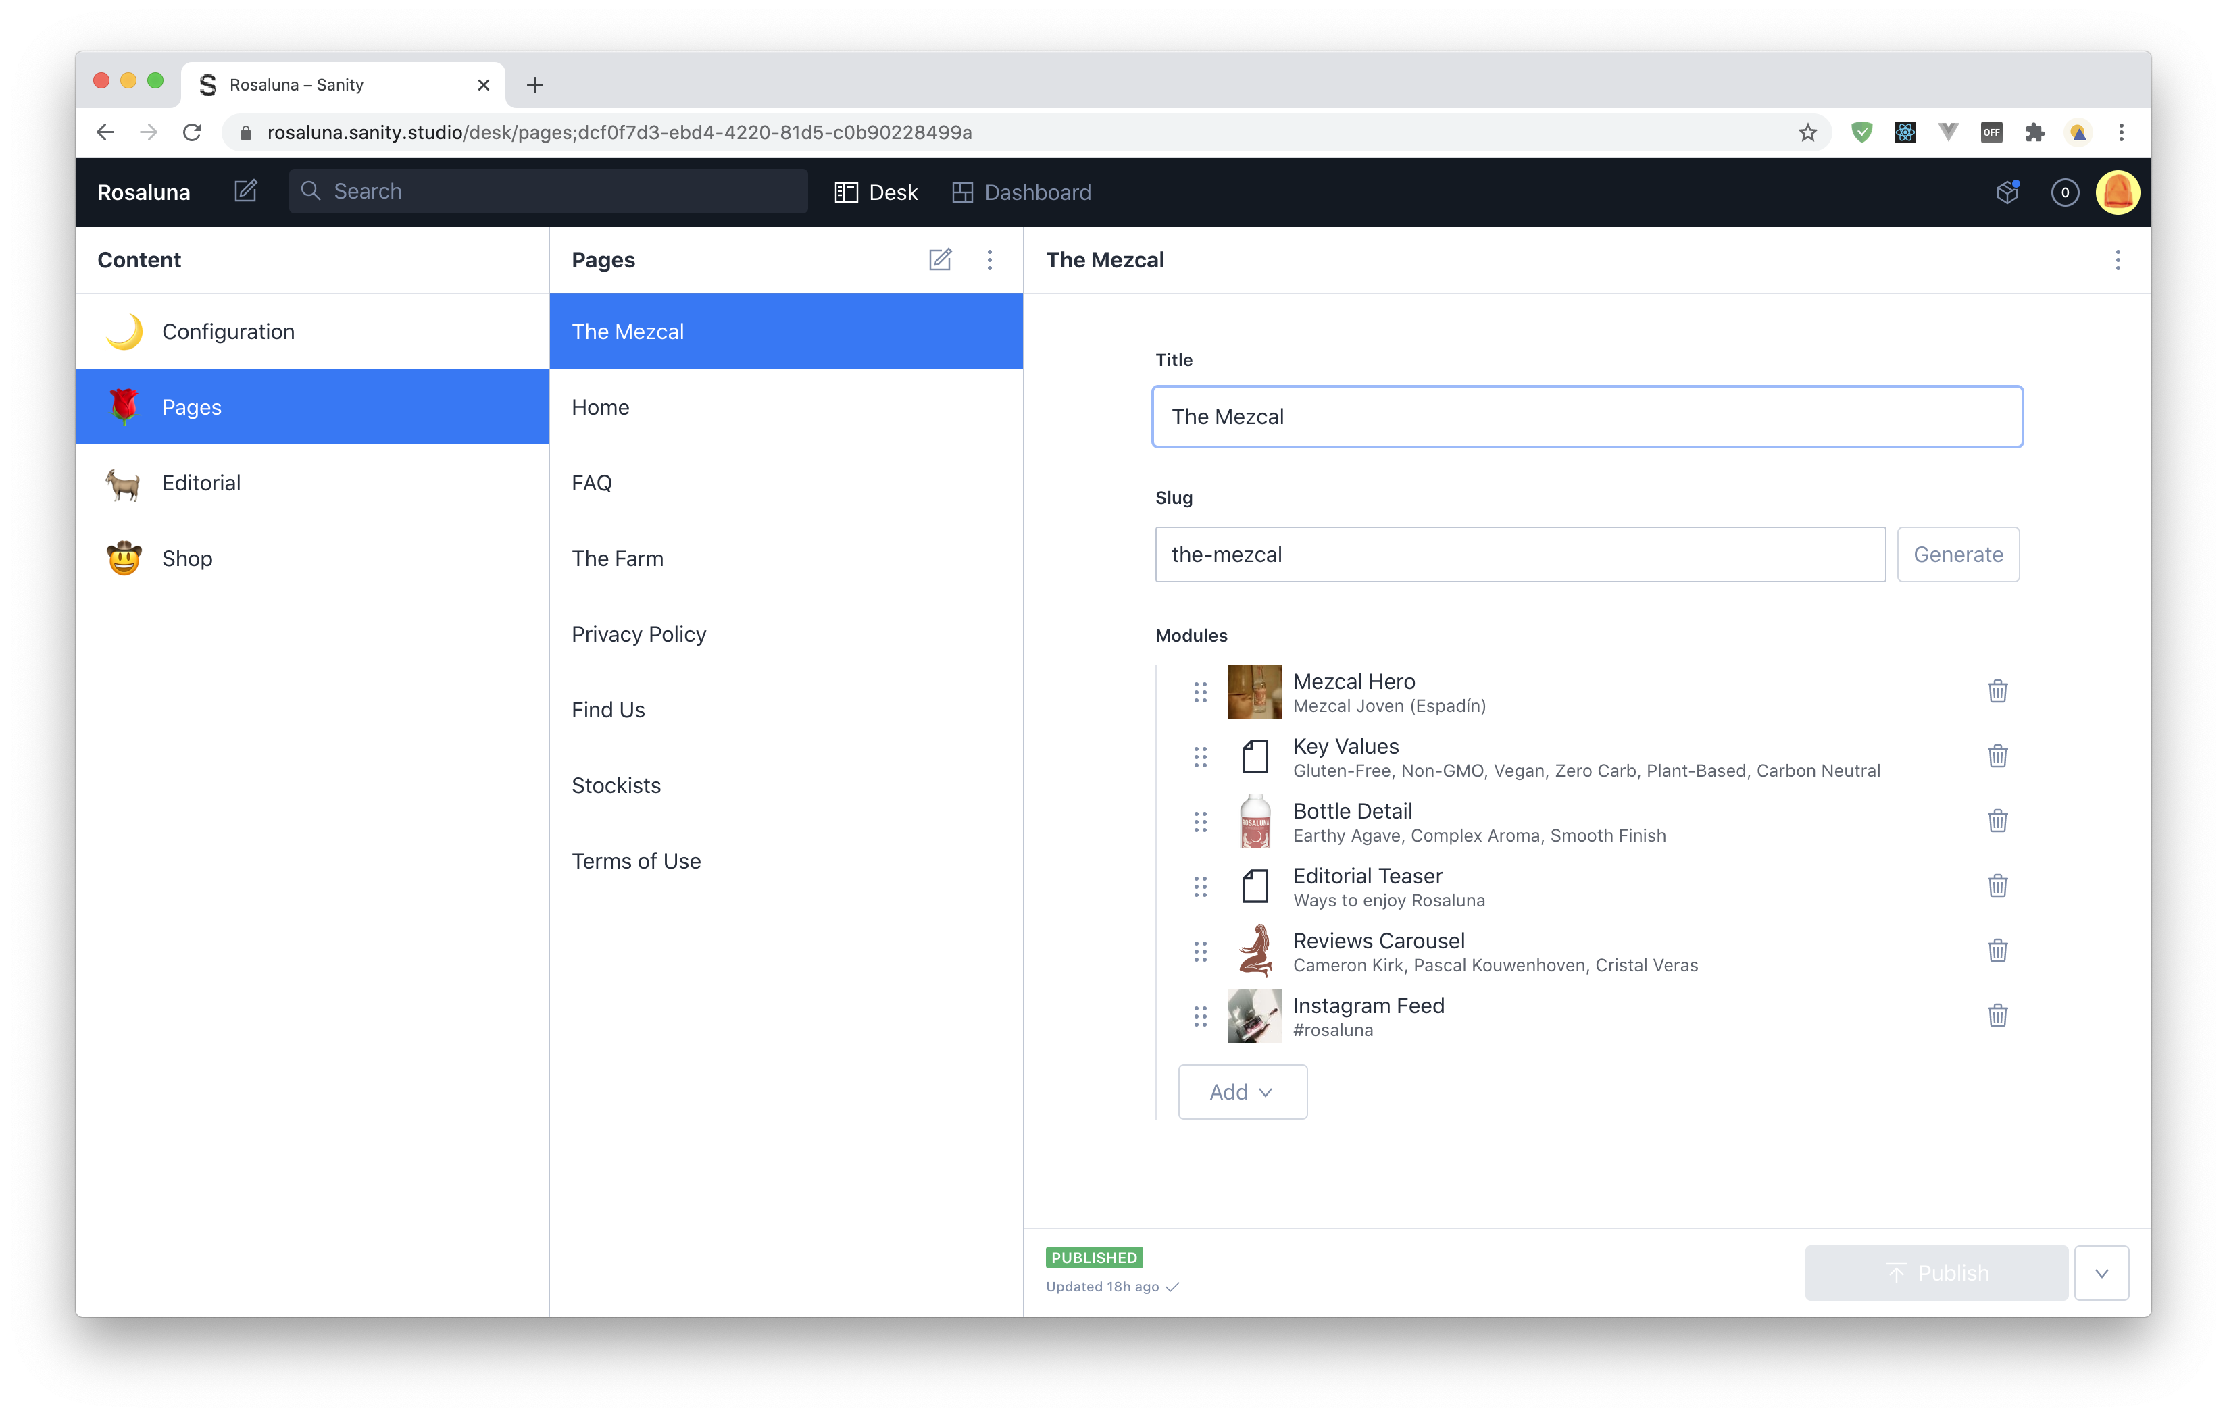Screen dimensions: 2227x1417
Task: Open Pages pane three-dot menu
Action: click(990, 260)
